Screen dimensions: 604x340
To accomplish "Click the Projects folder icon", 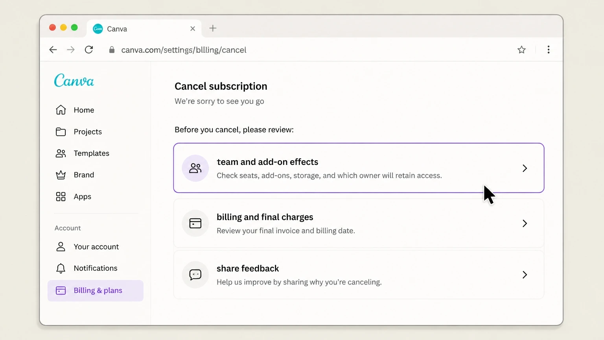I will click(61, 132).
